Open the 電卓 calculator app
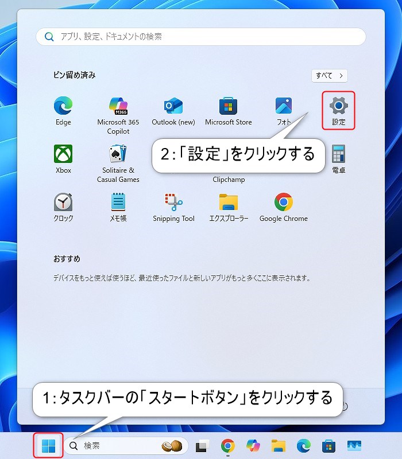The width and height of the screenshot is (402, 459). [338, 160]
